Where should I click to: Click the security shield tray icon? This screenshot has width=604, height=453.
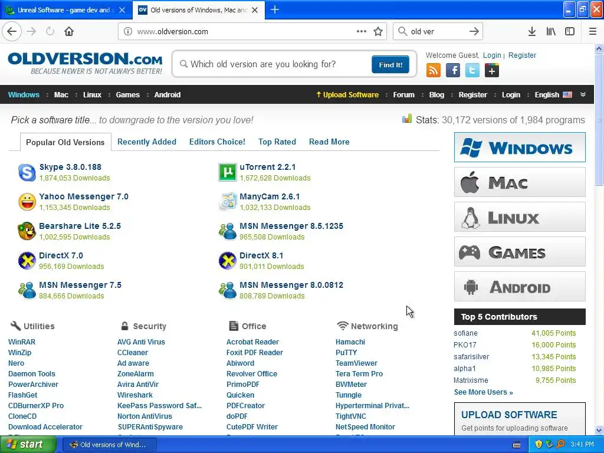click(x=539, y=444)
